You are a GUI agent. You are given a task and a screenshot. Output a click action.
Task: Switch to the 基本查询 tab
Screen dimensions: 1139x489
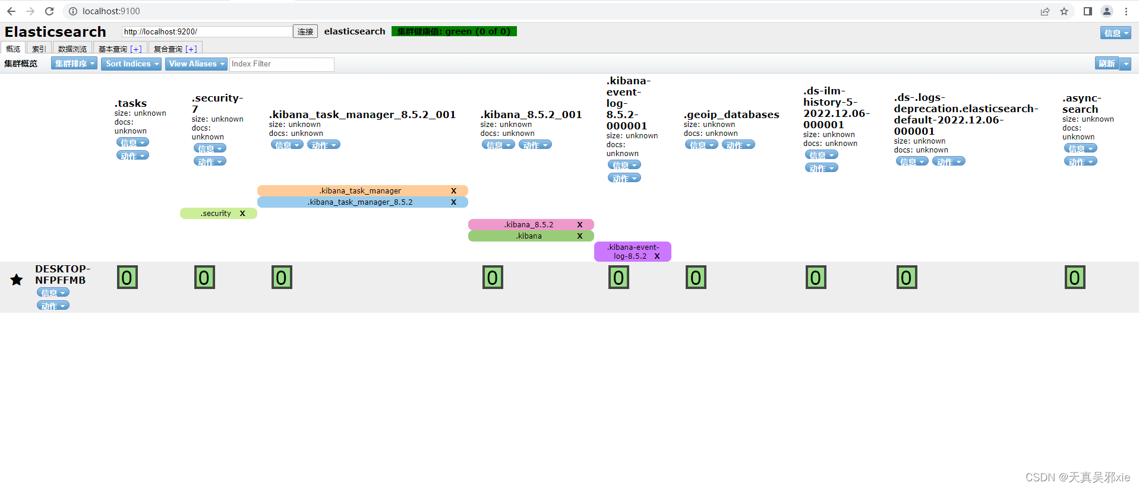(x=120, y=49)
